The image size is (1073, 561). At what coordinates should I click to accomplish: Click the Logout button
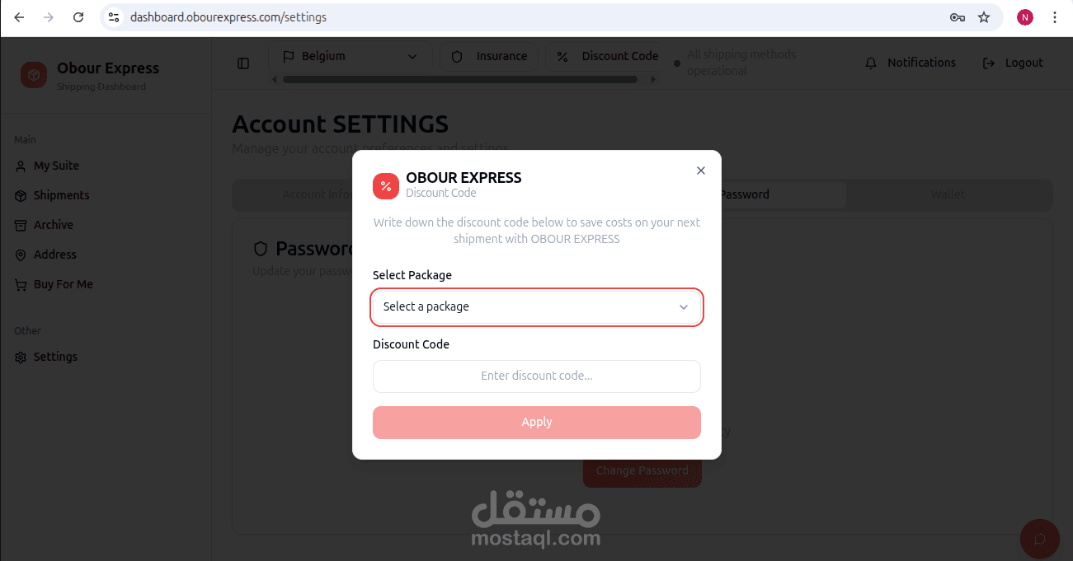click(x=1013, y=63)
